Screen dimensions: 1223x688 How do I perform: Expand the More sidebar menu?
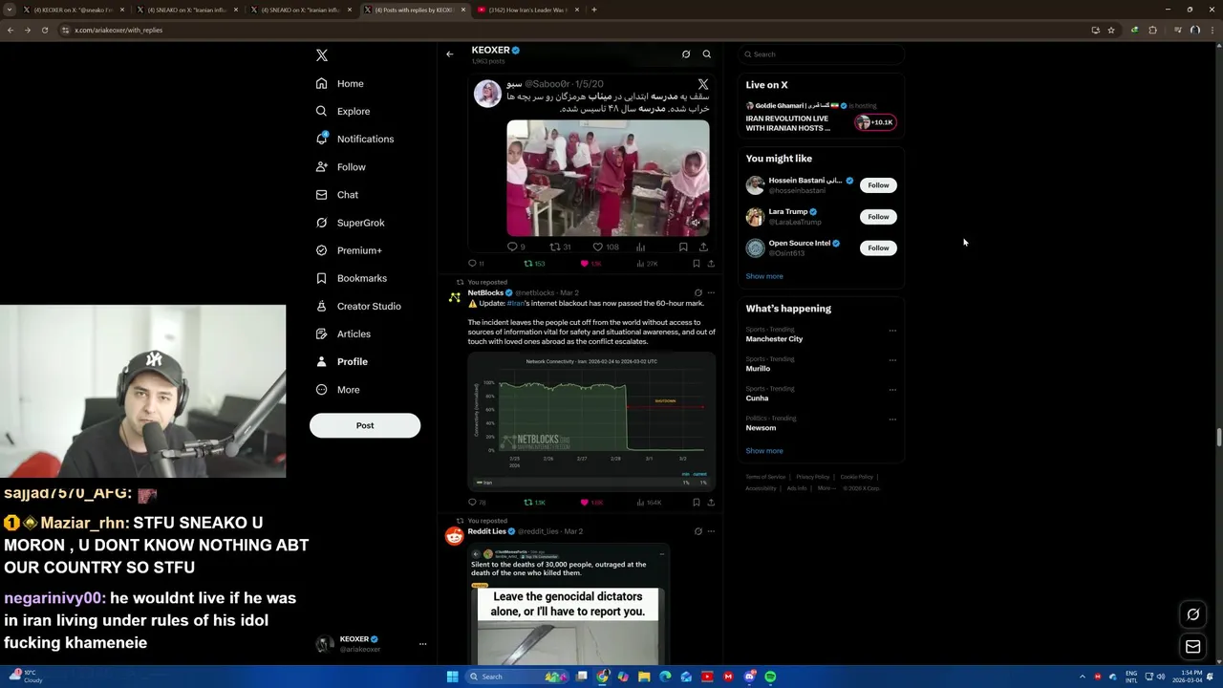point(337,390)
